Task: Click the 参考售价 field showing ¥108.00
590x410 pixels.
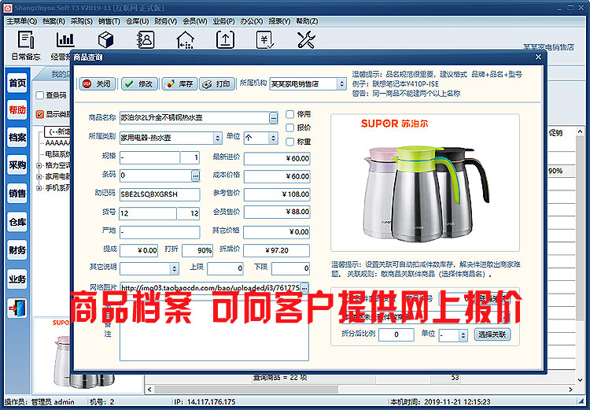Action: point(277,194)
